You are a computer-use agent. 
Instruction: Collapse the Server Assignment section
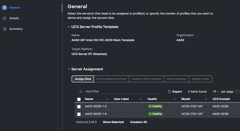click(x=69, y=69)
